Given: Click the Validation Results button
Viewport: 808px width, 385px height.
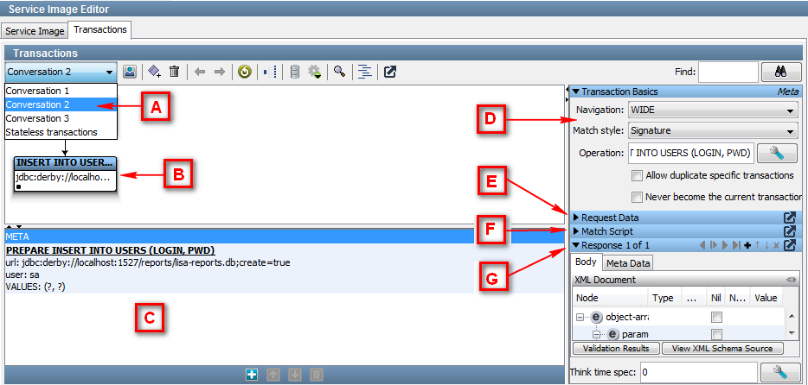Looking at the screenshot, I should pos(616,348).
